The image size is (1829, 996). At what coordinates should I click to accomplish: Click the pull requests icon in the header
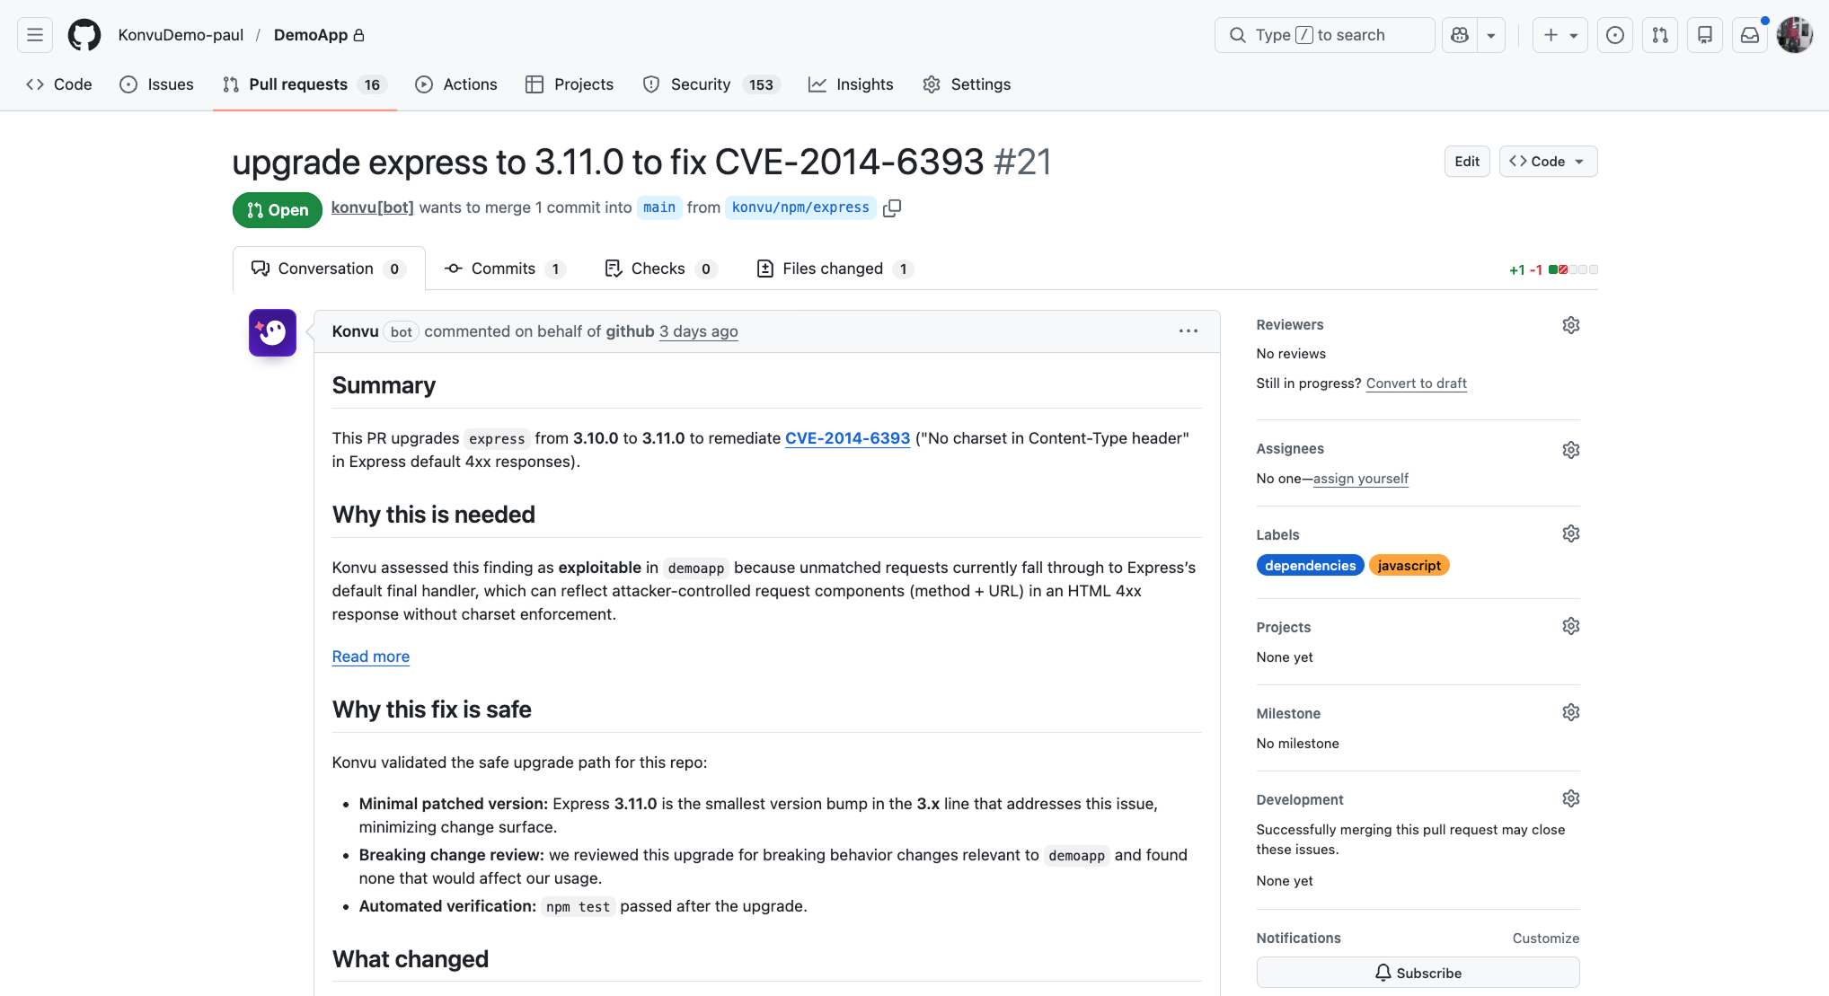(x=1660, y=34)
